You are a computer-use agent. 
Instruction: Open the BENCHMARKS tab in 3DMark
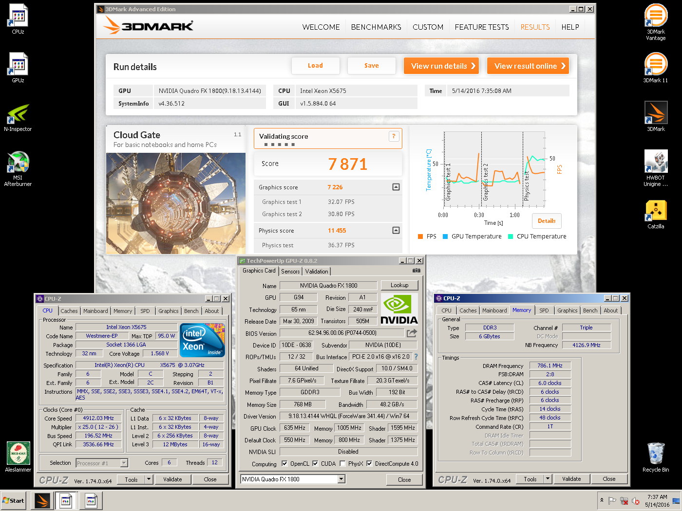[376, 27]
